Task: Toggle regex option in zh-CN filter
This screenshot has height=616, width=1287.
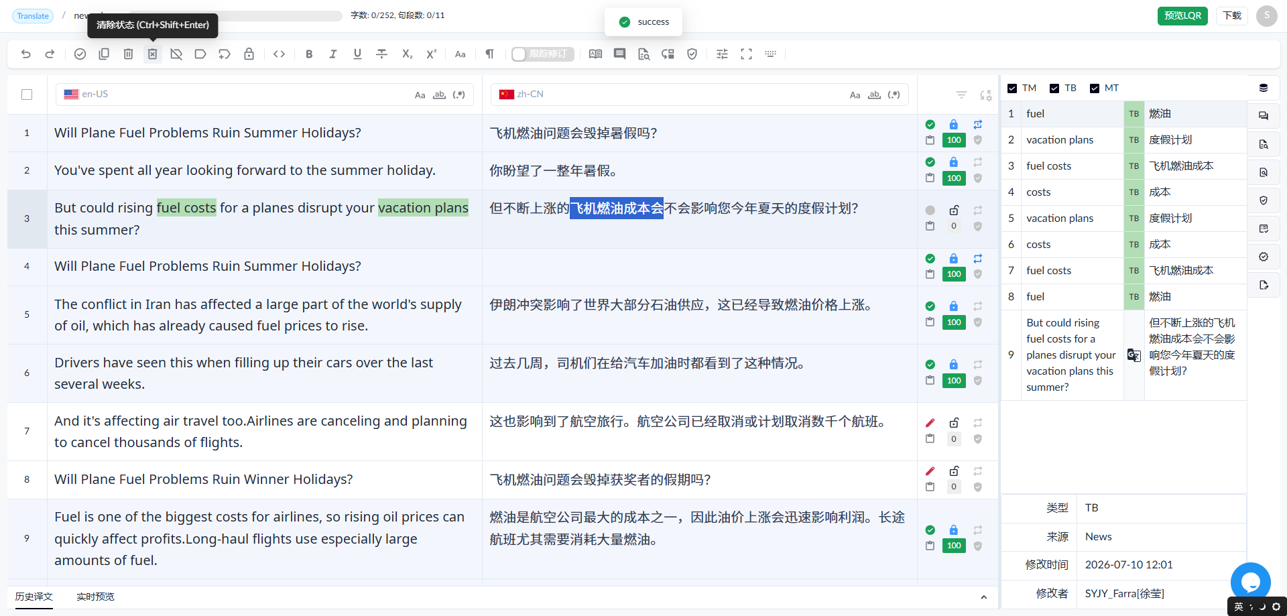Action: pyautogui.click(x=894, y=95)
